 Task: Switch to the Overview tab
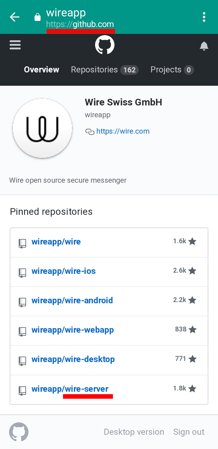[x=41, y=70]
